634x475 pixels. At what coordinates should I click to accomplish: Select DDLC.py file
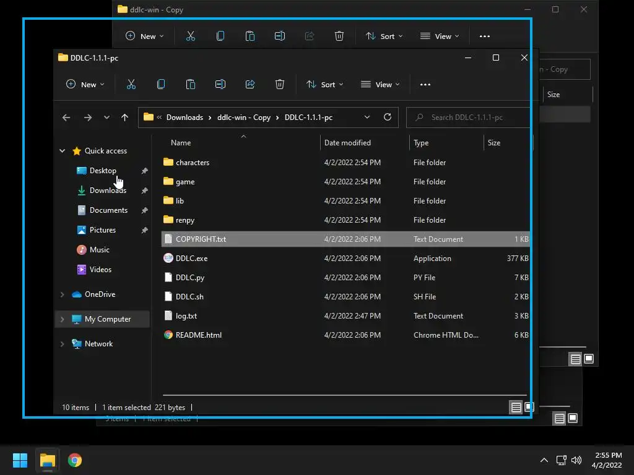(190, 278)
